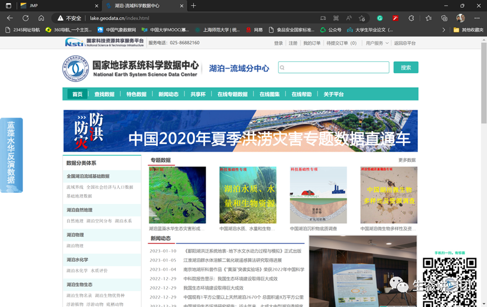Open browser settings and more menu
This screenshot has width=487, height=307.
[x=477, y=19]
